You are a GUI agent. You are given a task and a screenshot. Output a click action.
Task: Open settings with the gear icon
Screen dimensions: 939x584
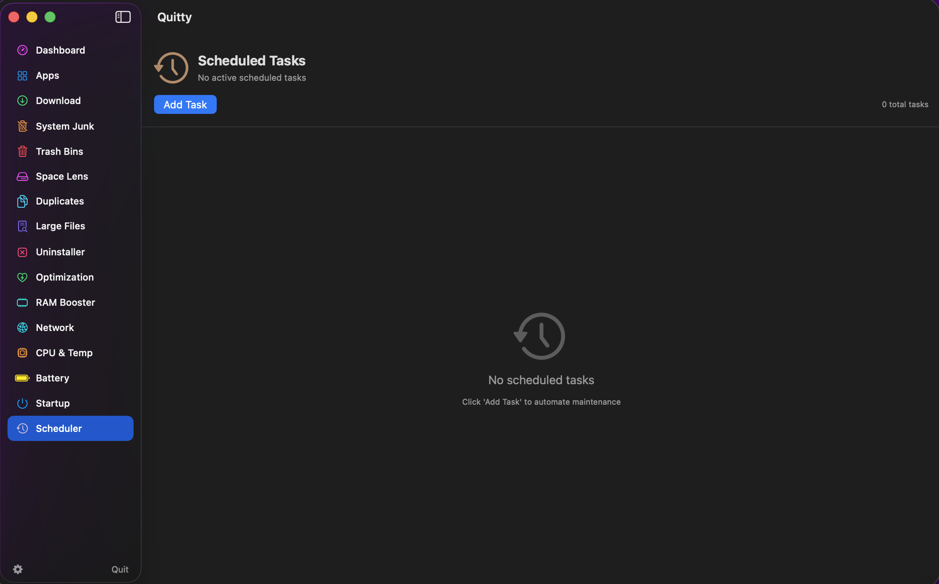pos(18,569)
